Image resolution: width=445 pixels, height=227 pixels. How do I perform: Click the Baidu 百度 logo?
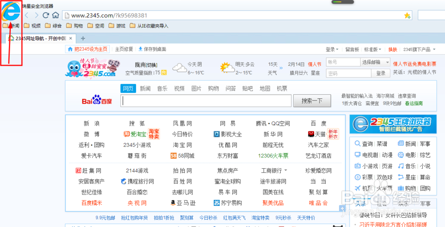click(x=97, y=100)
